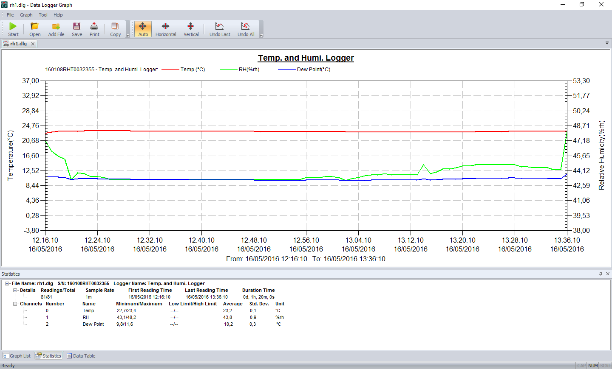612x369 pixels.
Task: Click Undo Last zoom icon
Action: (x=220, y=27)
